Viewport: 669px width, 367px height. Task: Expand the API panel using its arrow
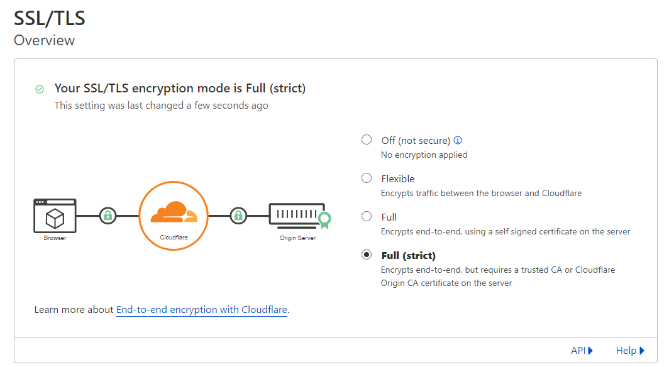590,350
